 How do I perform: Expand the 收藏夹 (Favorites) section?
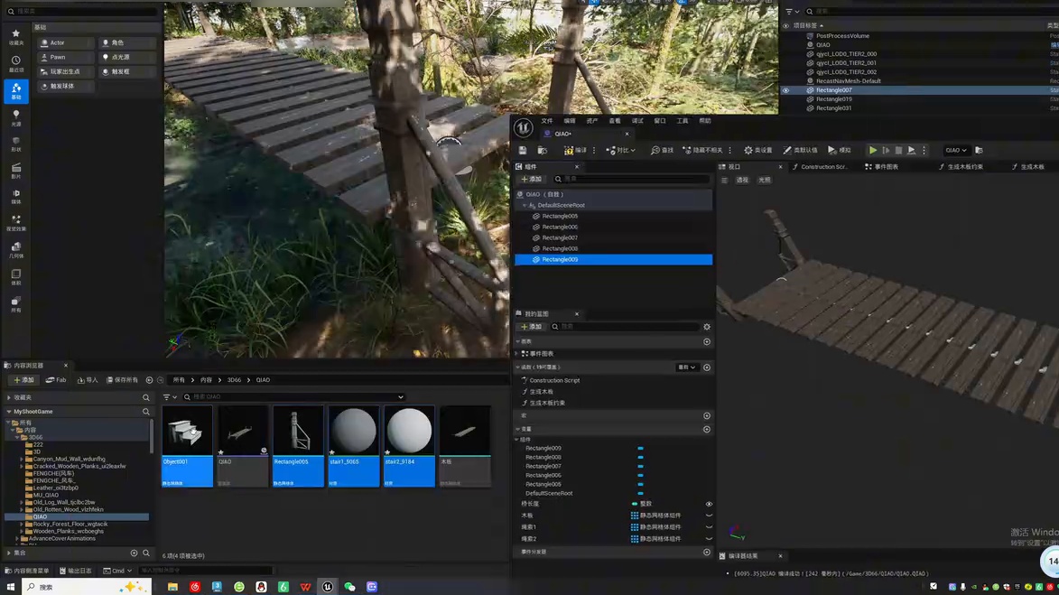tap(9, 398)
